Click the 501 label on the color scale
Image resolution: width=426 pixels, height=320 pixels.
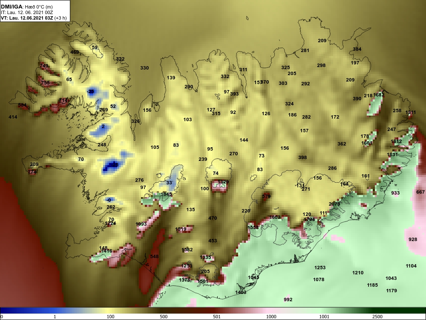point(217,317)
